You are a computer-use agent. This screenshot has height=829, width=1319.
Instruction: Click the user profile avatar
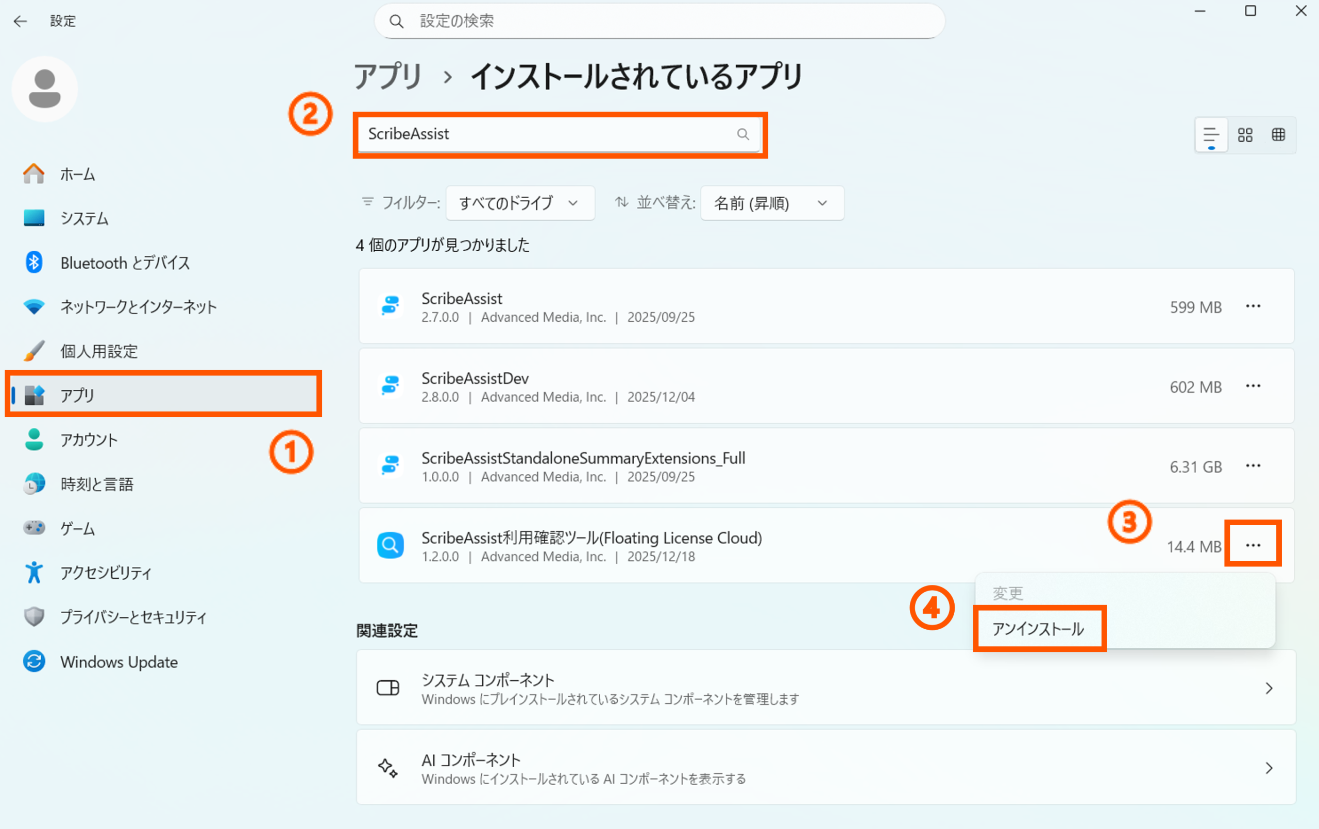pos(45,89)
